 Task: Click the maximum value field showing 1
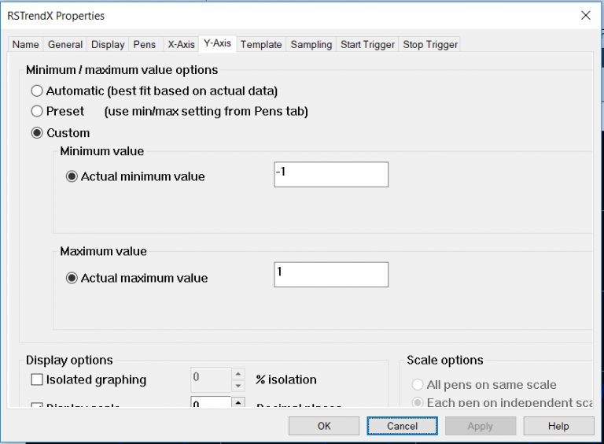coord(330,275)
